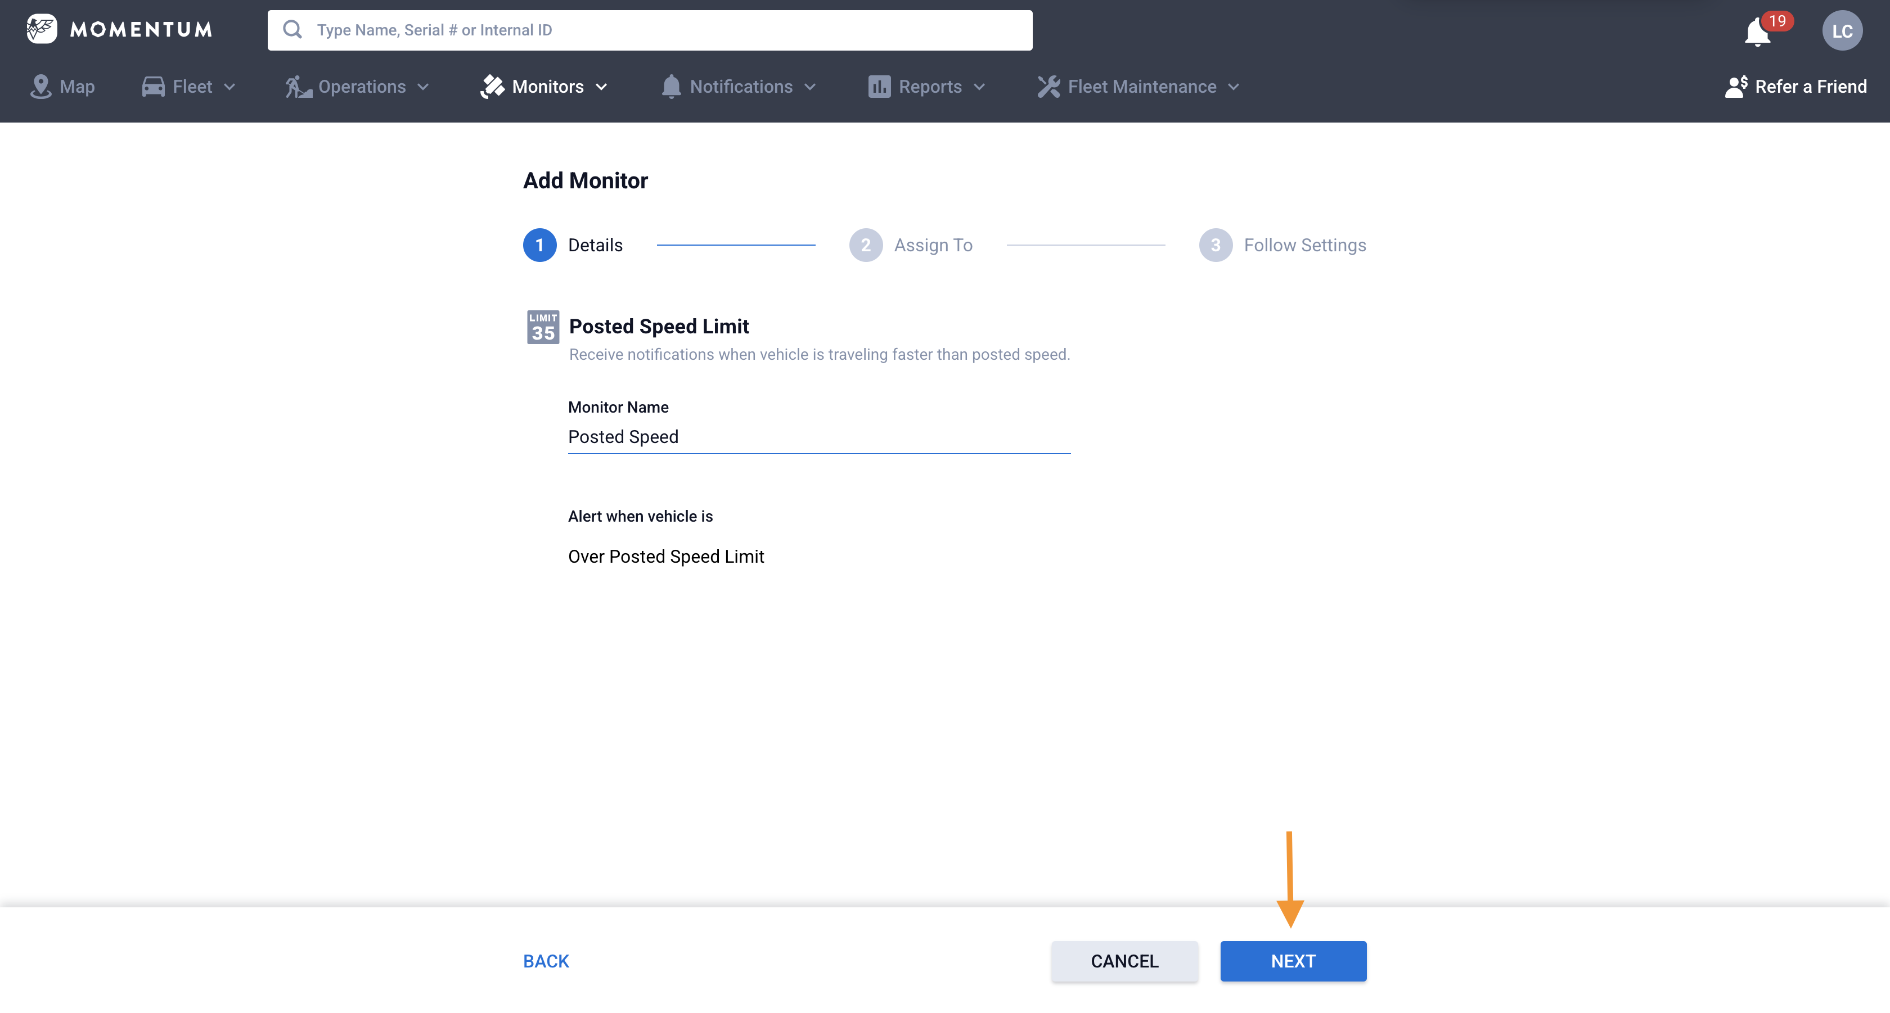Select the Map location pin icon
1890x1013 pixels.
point(42,86)
